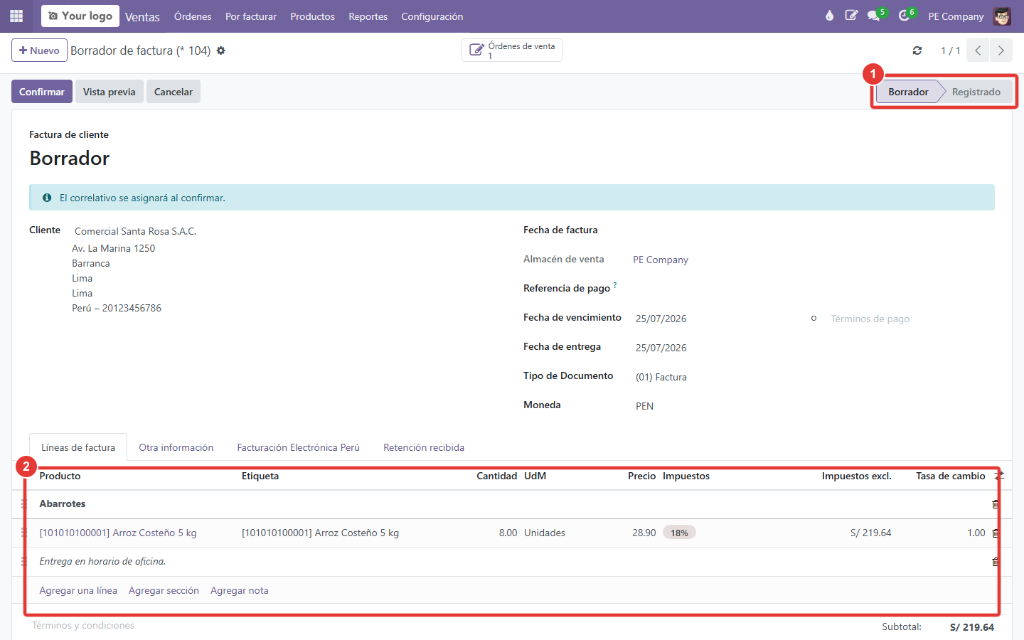
Task: Open the Cliente field Comercial Santa Rosa S.A.C.
Action: tap(135, 231)
